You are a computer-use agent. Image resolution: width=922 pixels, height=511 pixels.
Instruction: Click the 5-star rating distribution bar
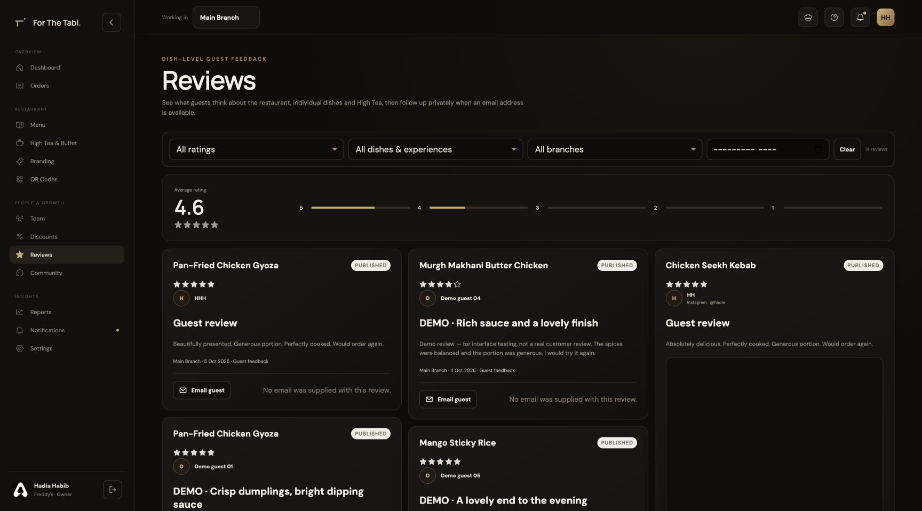[x=360, y=207]
